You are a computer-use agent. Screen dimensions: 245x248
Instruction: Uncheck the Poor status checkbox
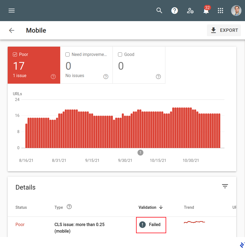point(15,54)
